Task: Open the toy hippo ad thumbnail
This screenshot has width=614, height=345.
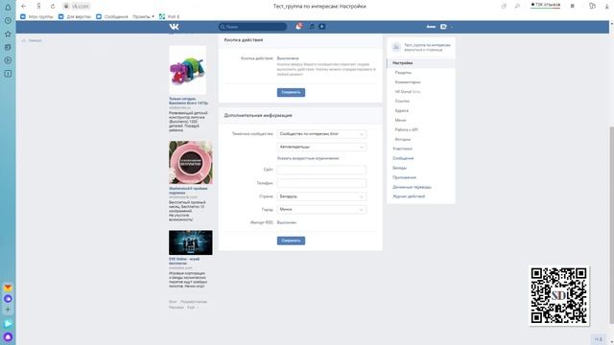Action: point(188,70)
